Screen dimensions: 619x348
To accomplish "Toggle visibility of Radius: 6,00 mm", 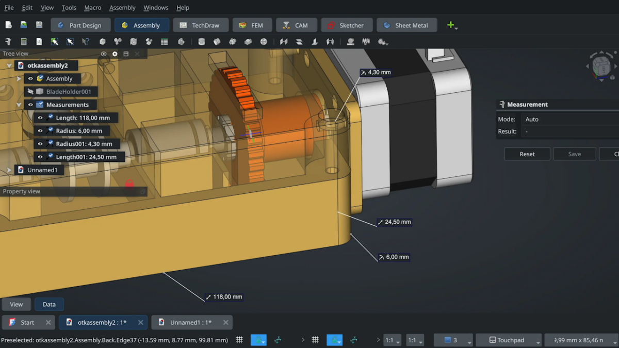I will [41, 130].
